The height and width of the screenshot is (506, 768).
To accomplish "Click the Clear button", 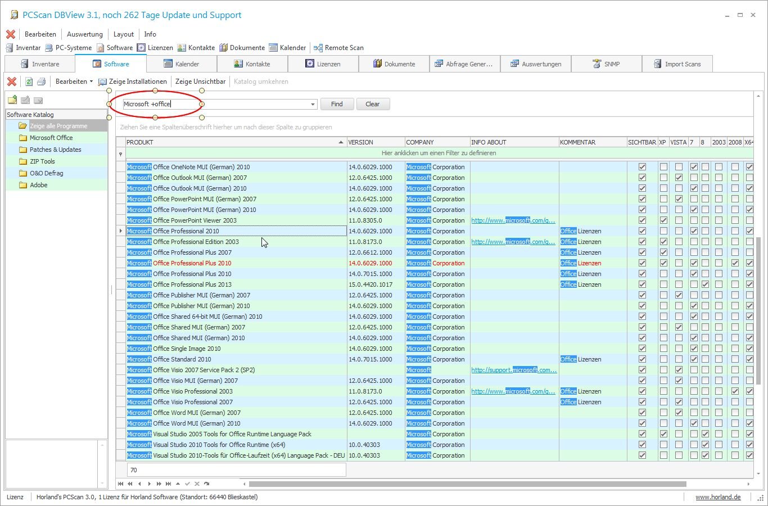I will [372, 104].
